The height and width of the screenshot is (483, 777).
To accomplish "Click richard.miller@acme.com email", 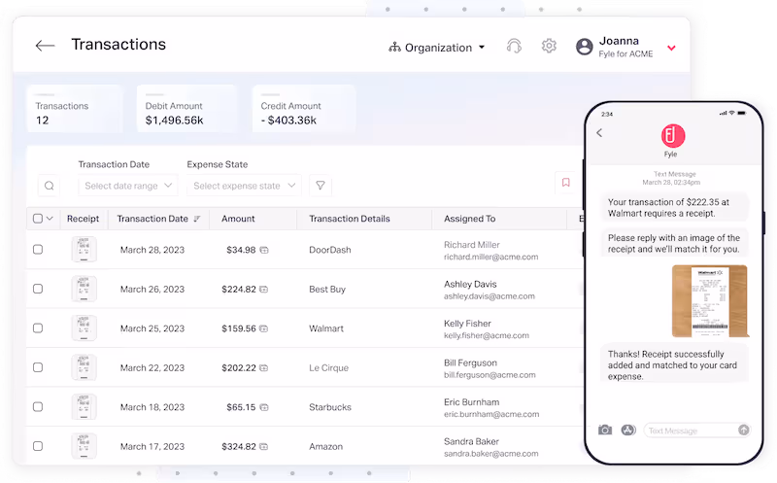I will tap(490, 257).
